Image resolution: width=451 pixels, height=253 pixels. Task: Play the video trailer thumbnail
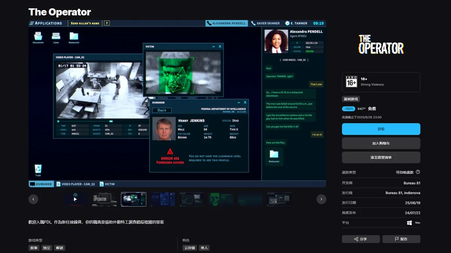(x=75, y=199)
